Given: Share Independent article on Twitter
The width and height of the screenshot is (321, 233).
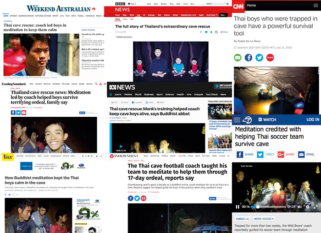Looking at the screenshot, I should pos(137,198).
